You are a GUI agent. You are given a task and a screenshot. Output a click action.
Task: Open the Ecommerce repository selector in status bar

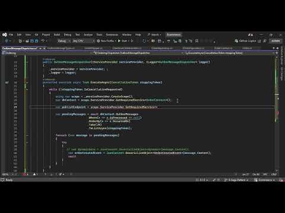click(x=265, y=180)
